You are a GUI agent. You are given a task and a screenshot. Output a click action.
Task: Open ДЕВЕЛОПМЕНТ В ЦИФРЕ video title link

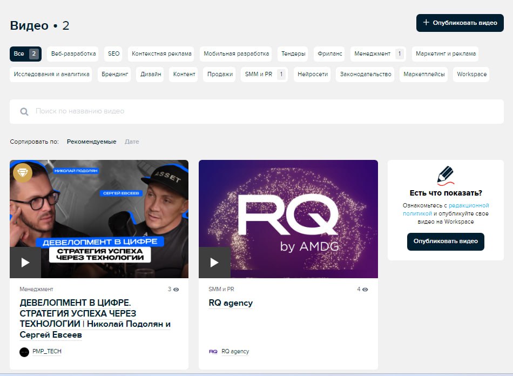pos(95,319)
